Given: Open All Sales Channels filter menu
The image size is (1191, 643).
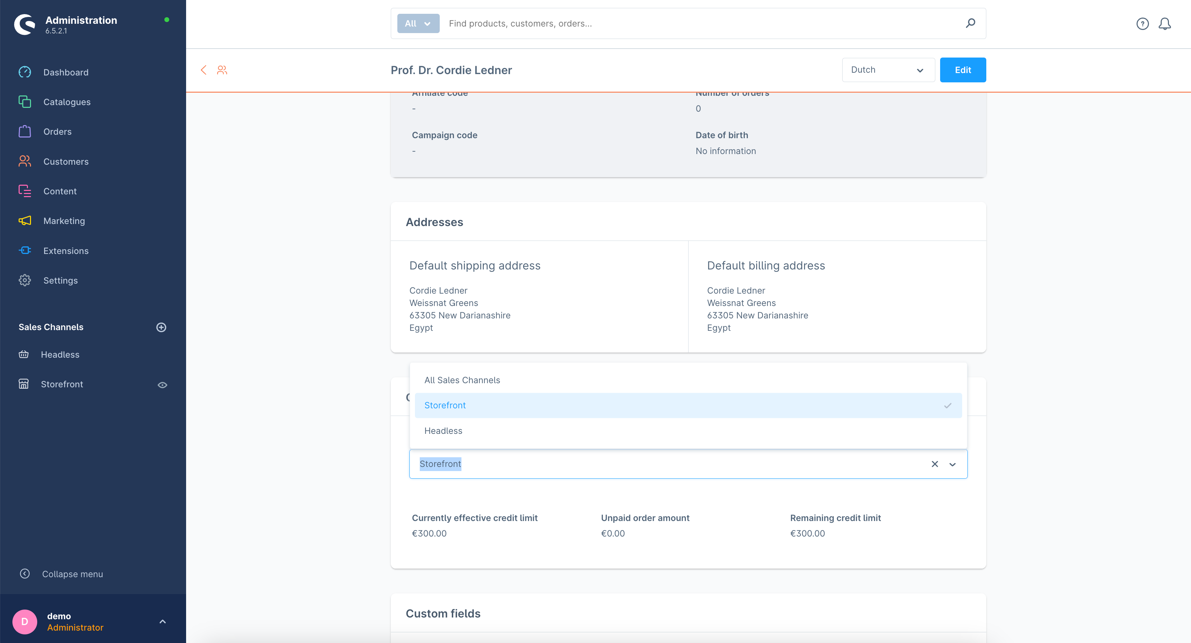Looking at the screenshot, I should 462,380.
